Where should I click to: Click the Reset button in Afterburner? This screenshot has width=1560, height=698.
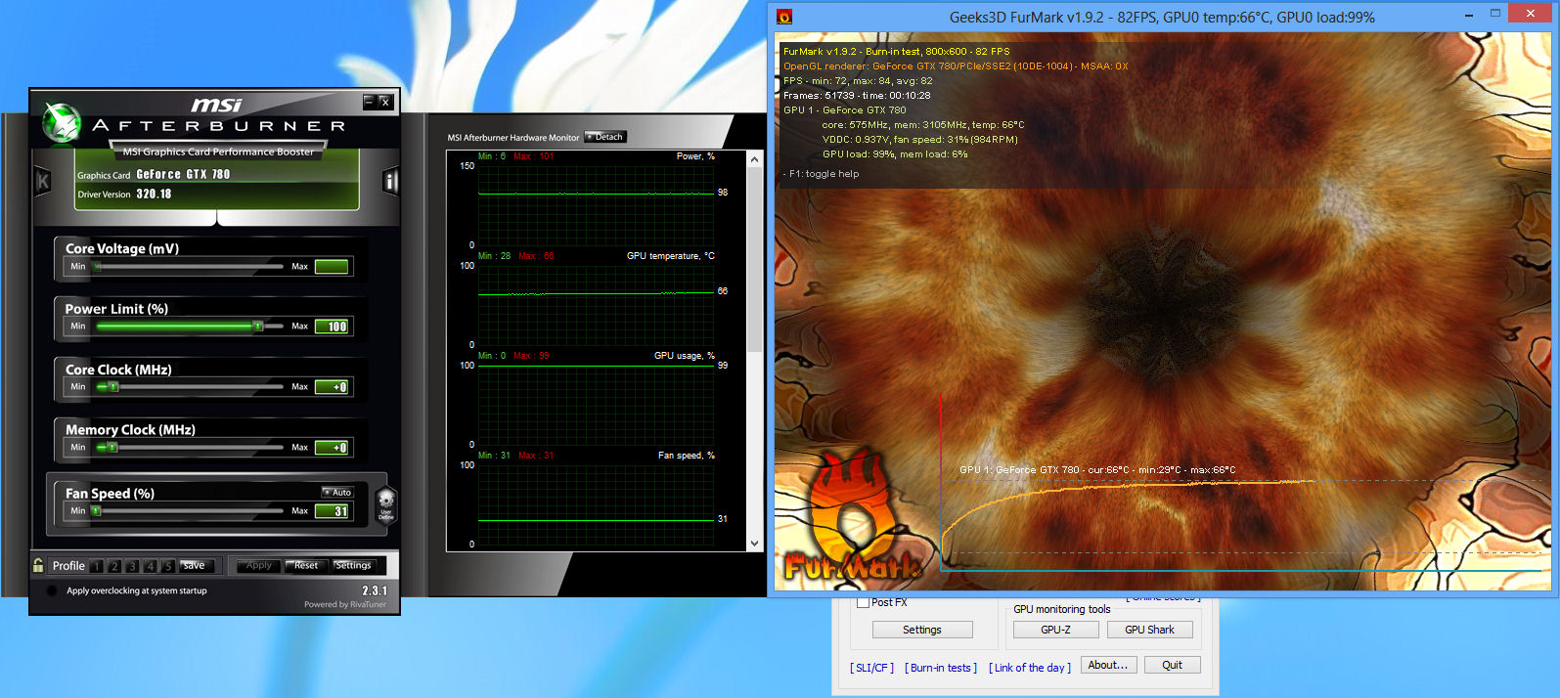click(x=306, y=565)
